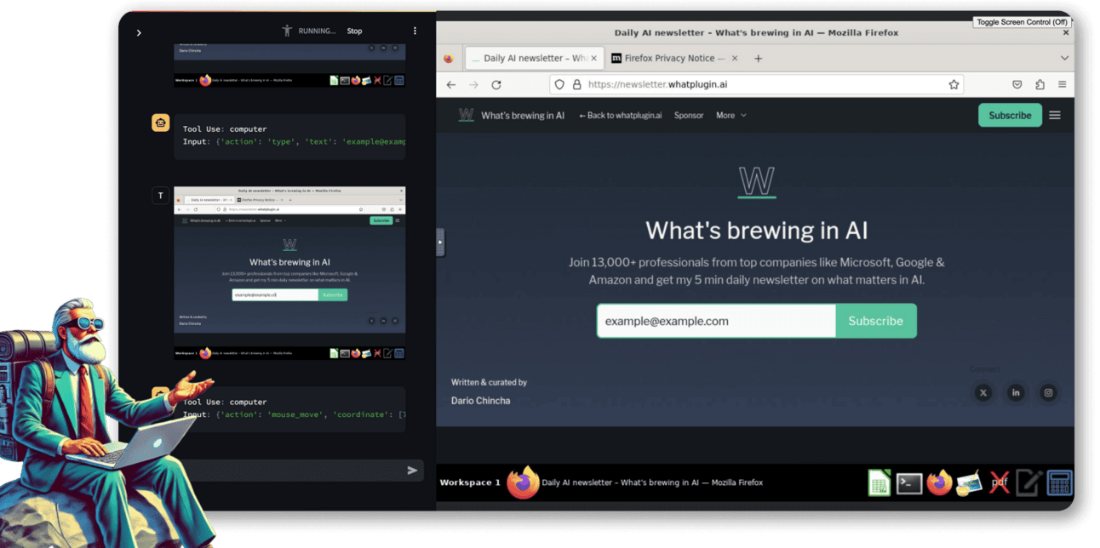Open the site hamburger menu icon
1100x548 pixels.
[1055, 115]
